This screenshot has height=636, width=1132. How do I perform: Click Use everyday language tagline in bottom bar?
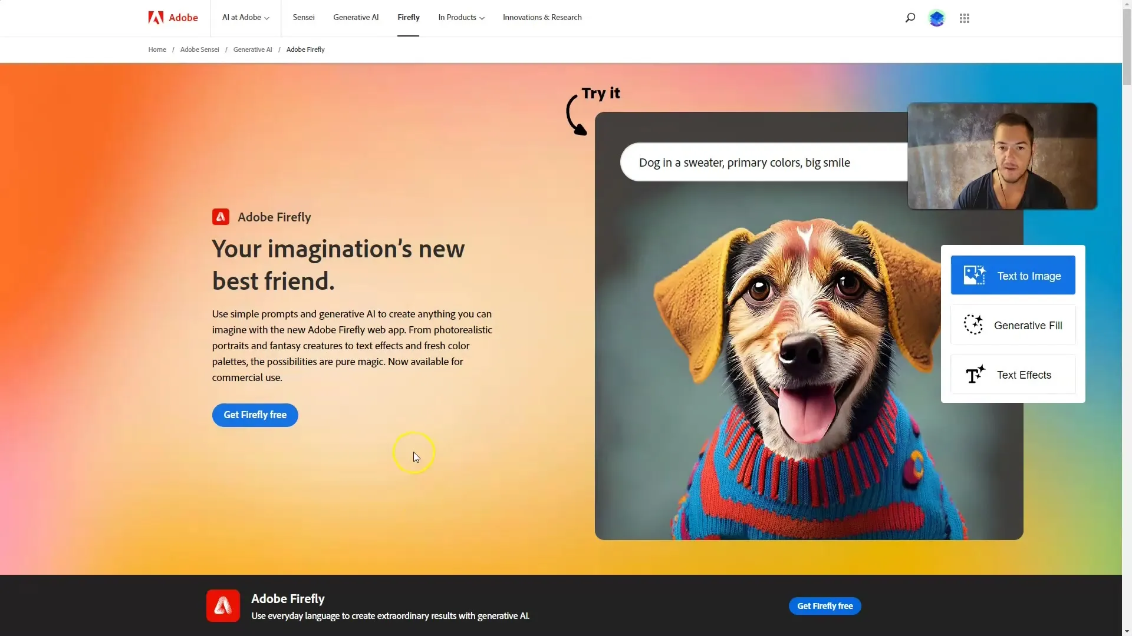pyautogui.click(x=390, y=616)
